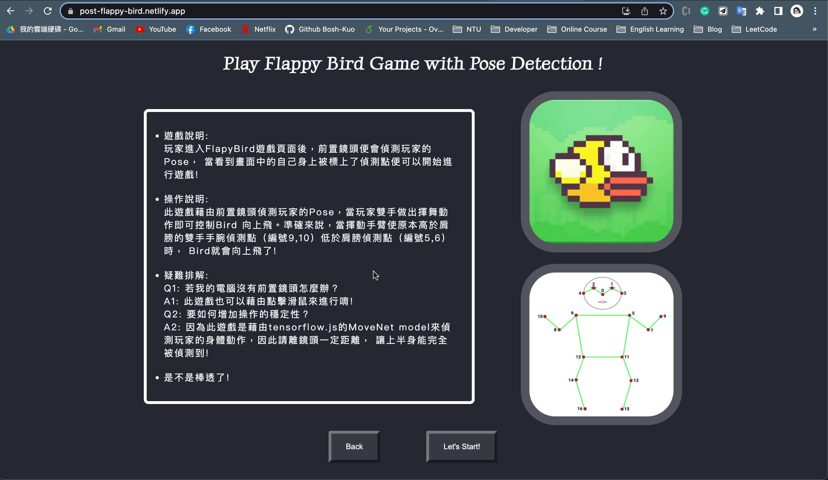Viewport: 828px width, 480px height.
Task: Click the share page icon
Action: point(644,11)
